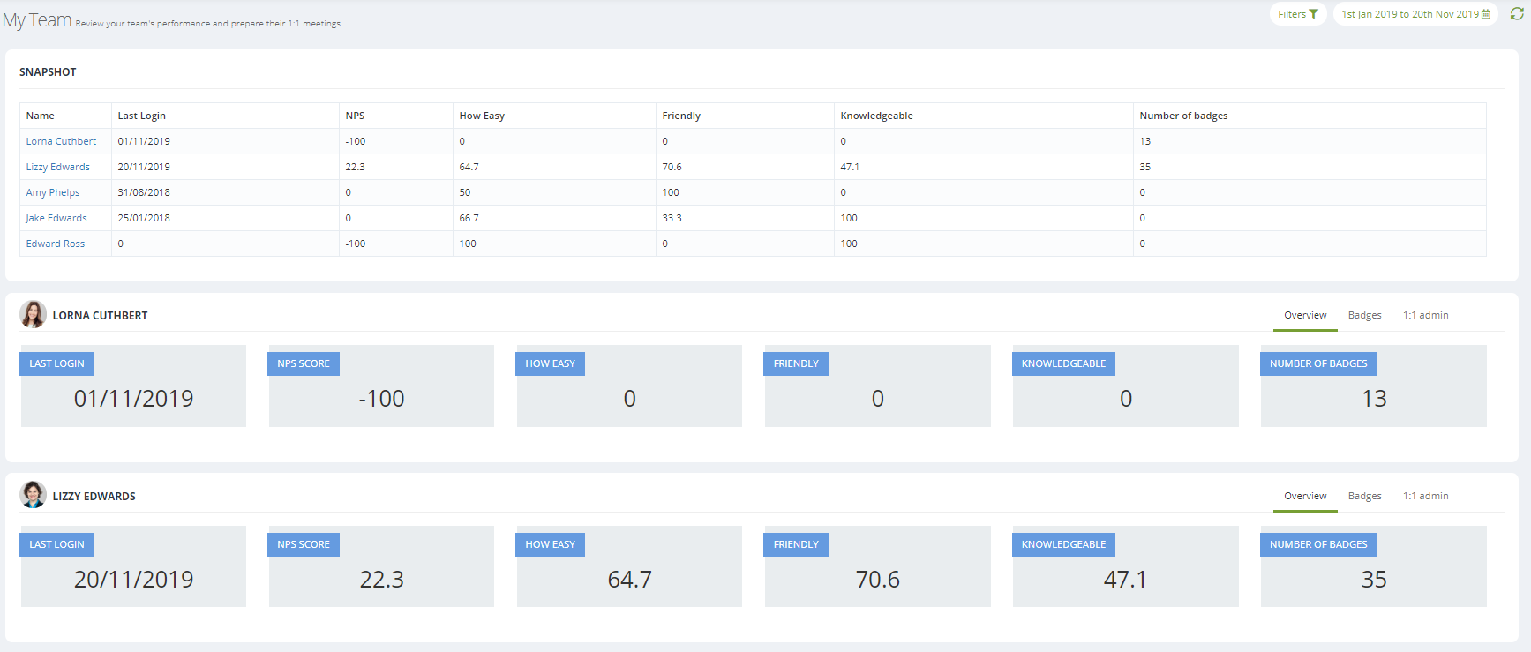The width and height of the screenshot is (1531, 652).
Task: Click Lizzy Edwards' FRIENDLY card label
Action: [x=796, y=544]
